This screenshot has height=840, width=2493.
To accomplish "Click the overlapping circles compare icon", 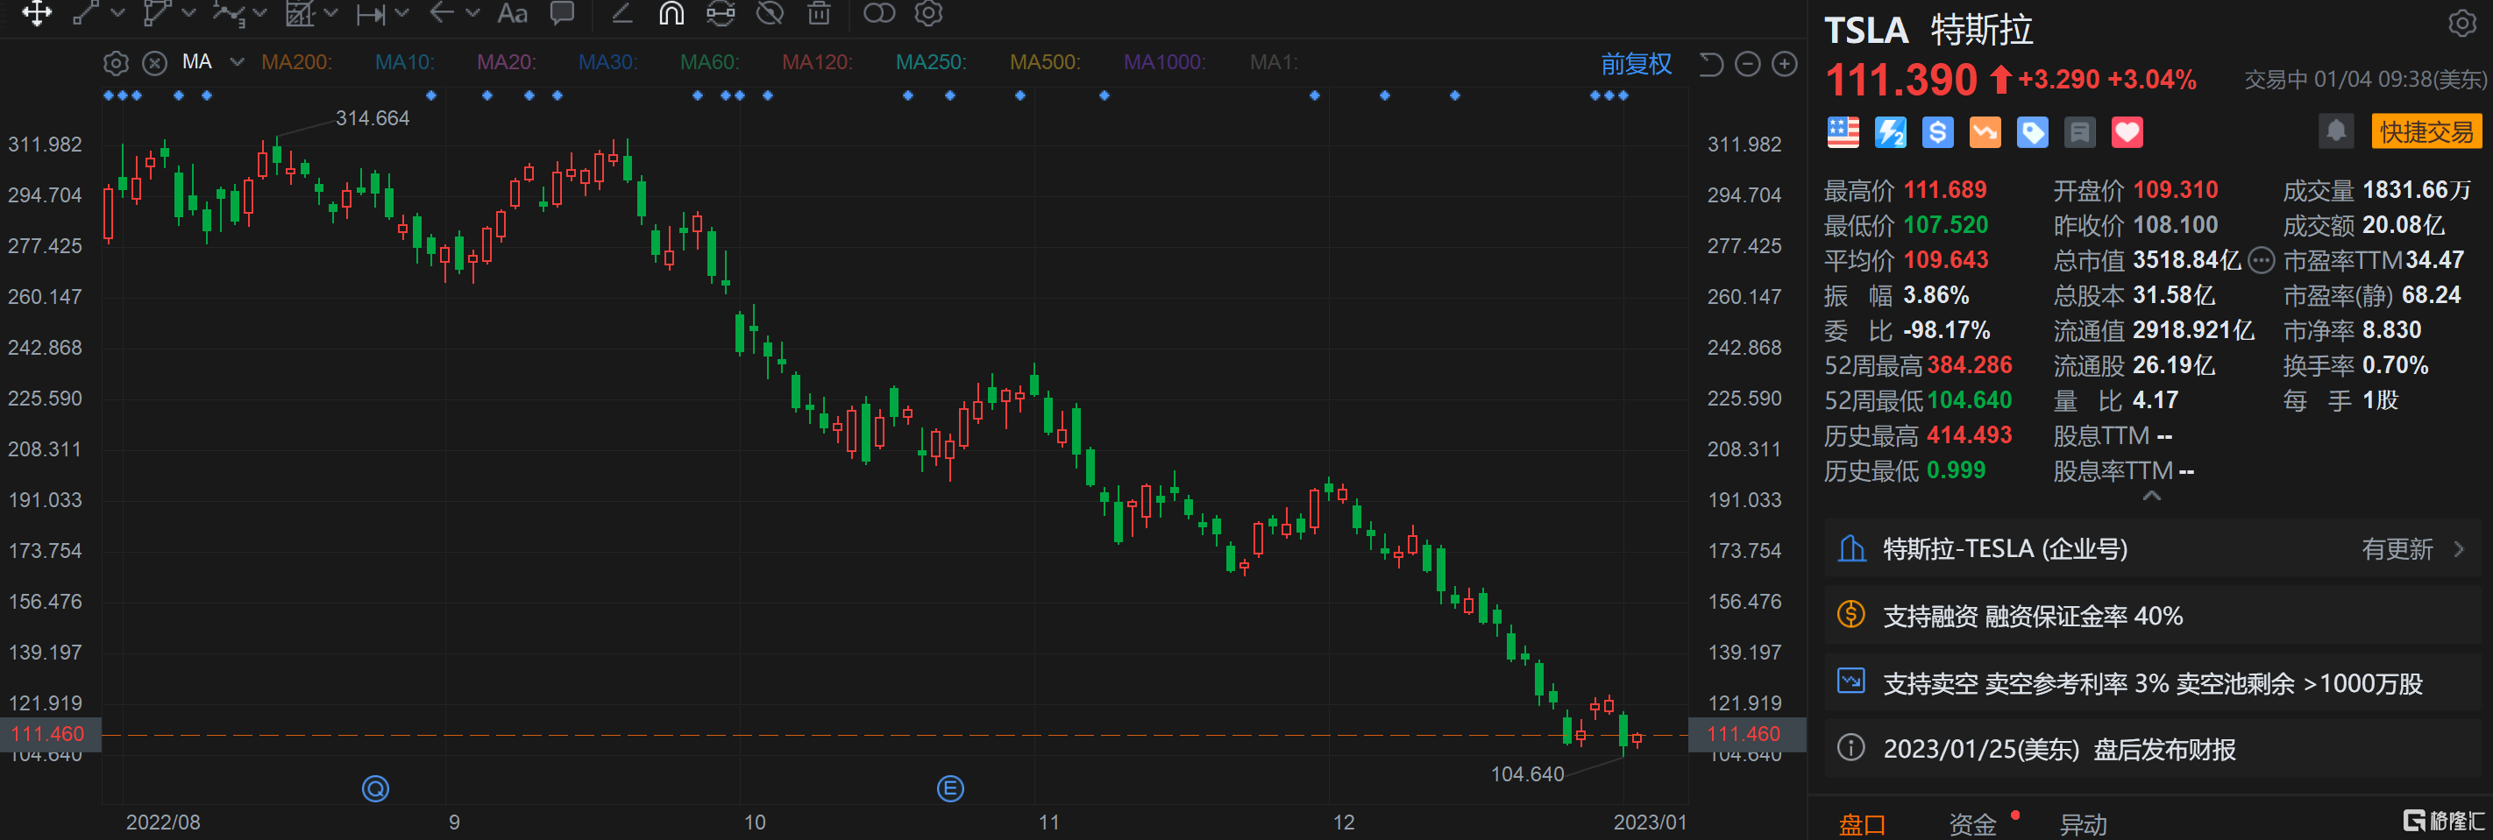I will point(878,12).
